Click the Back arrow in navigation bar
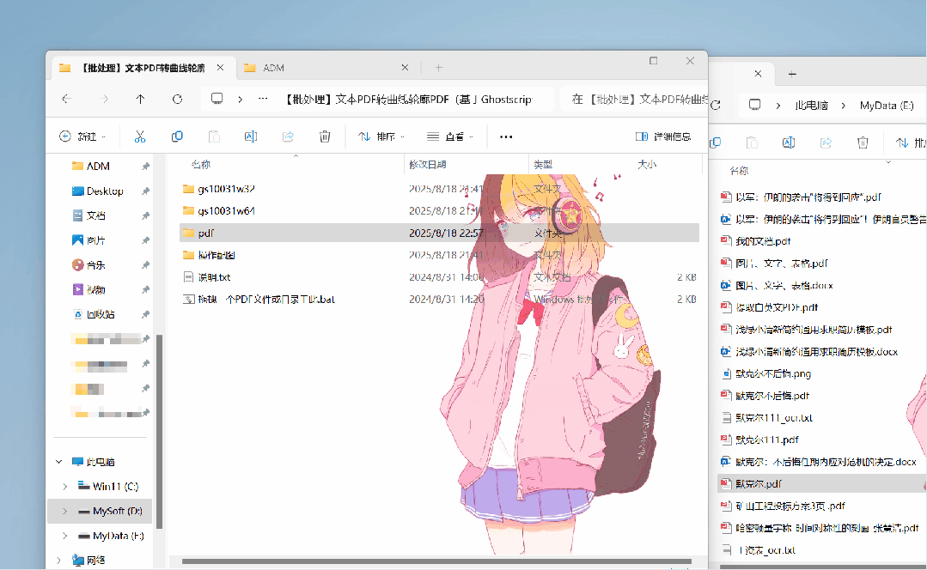Viewport: 927px width, 570px height. pyautogui.click(x=67, y=100)
